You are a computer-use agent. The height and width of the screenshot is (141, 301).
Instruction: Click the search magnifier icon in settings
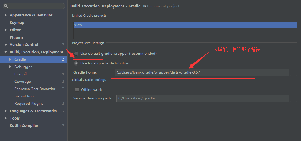coord(6,6)
